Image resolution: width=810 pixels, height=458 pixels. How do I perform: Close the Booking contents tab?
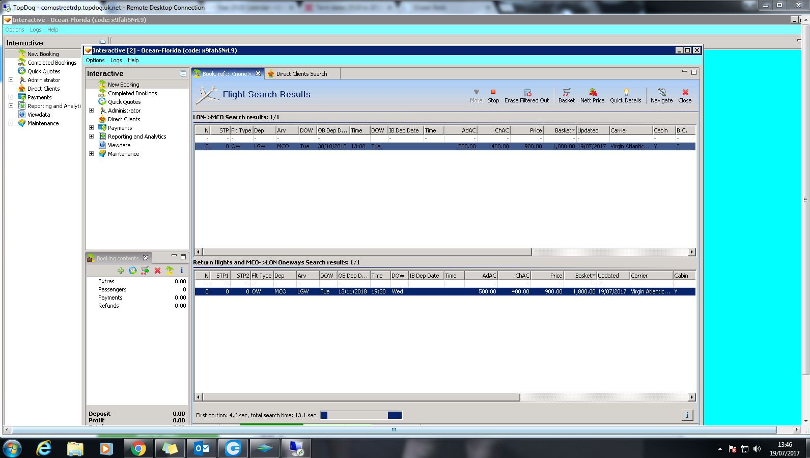(x=146, y=258)
